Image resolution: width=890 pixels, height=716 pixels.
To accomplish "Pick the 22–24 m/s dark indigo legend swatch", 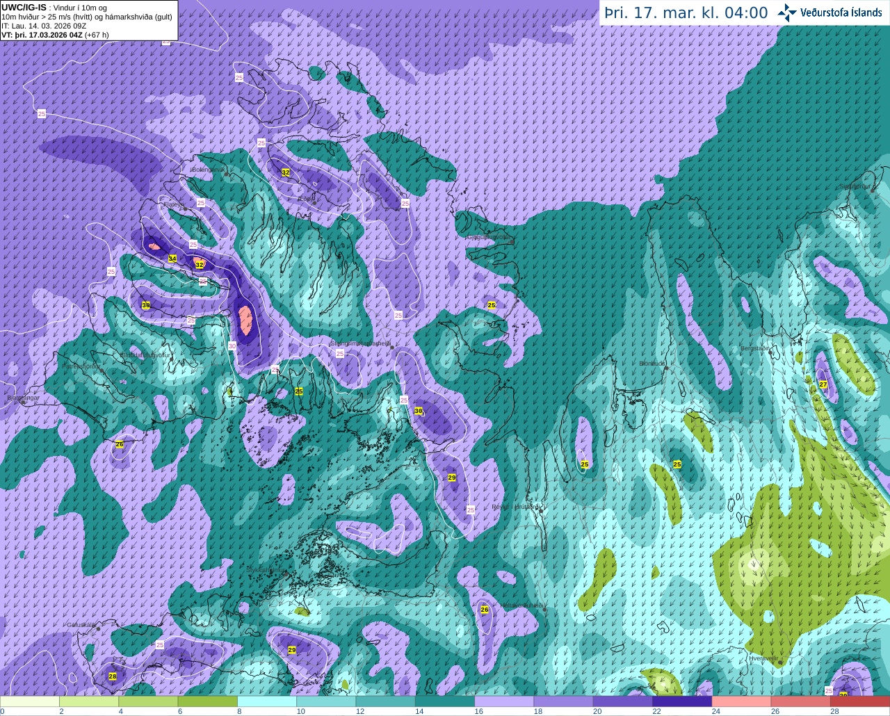I will click(x=682, y=701).
